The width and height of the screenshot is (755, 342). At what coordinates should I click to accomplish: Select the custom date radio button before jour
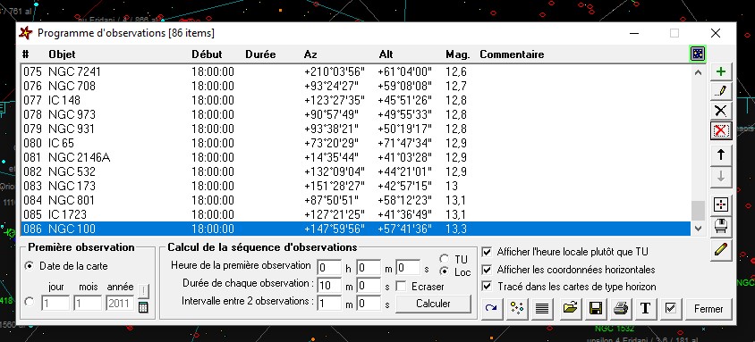click(x=30, y=302)
